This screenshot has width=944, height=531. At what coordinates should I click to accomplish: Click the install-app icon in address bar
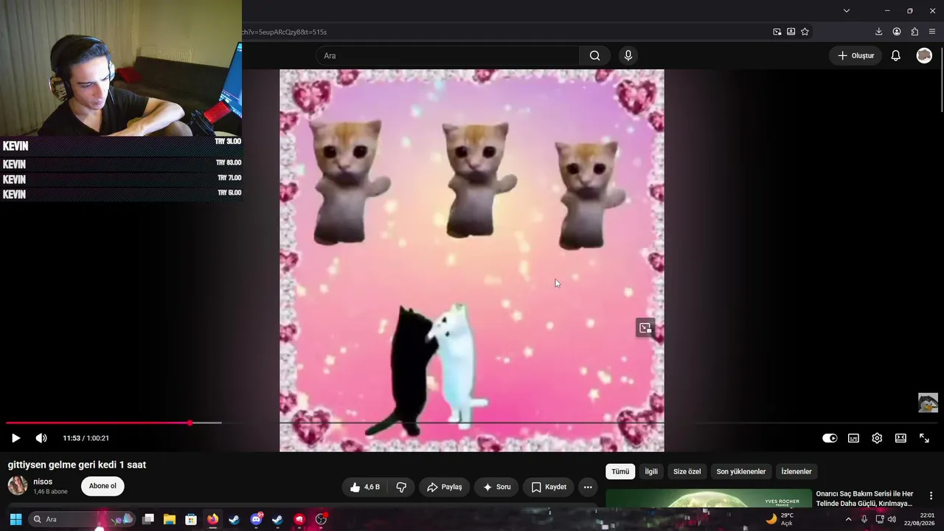[791, 32]
